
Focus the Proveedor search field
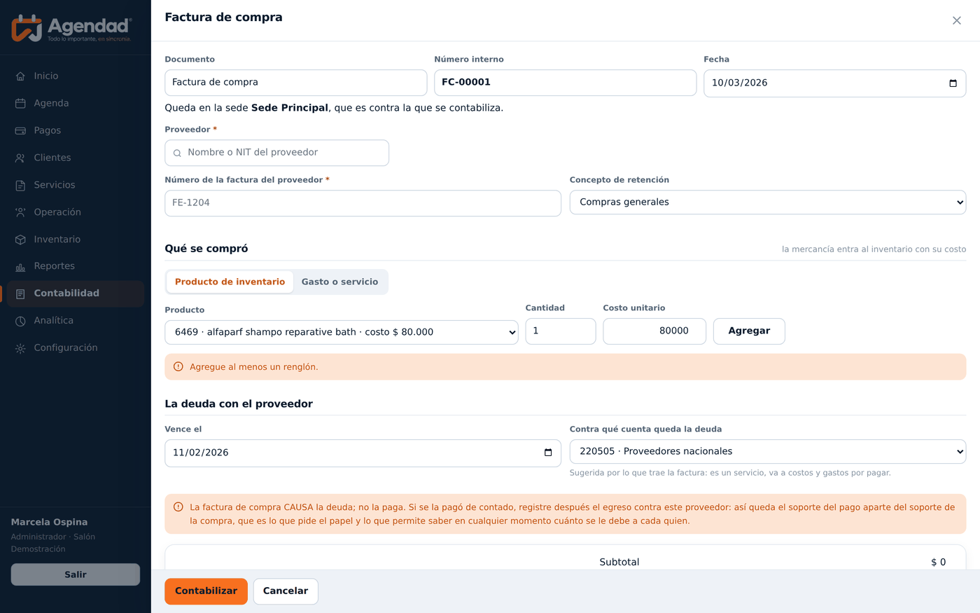[276, 153]
